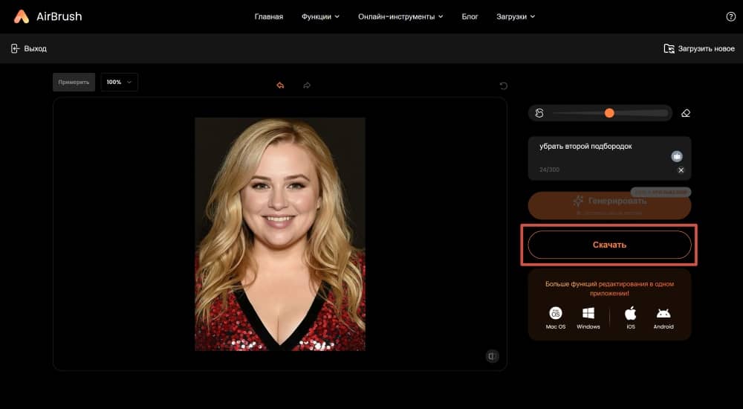Select the lasso brush tool icon
The width and height of the screenshot is (743, 409).
[539, 113]
